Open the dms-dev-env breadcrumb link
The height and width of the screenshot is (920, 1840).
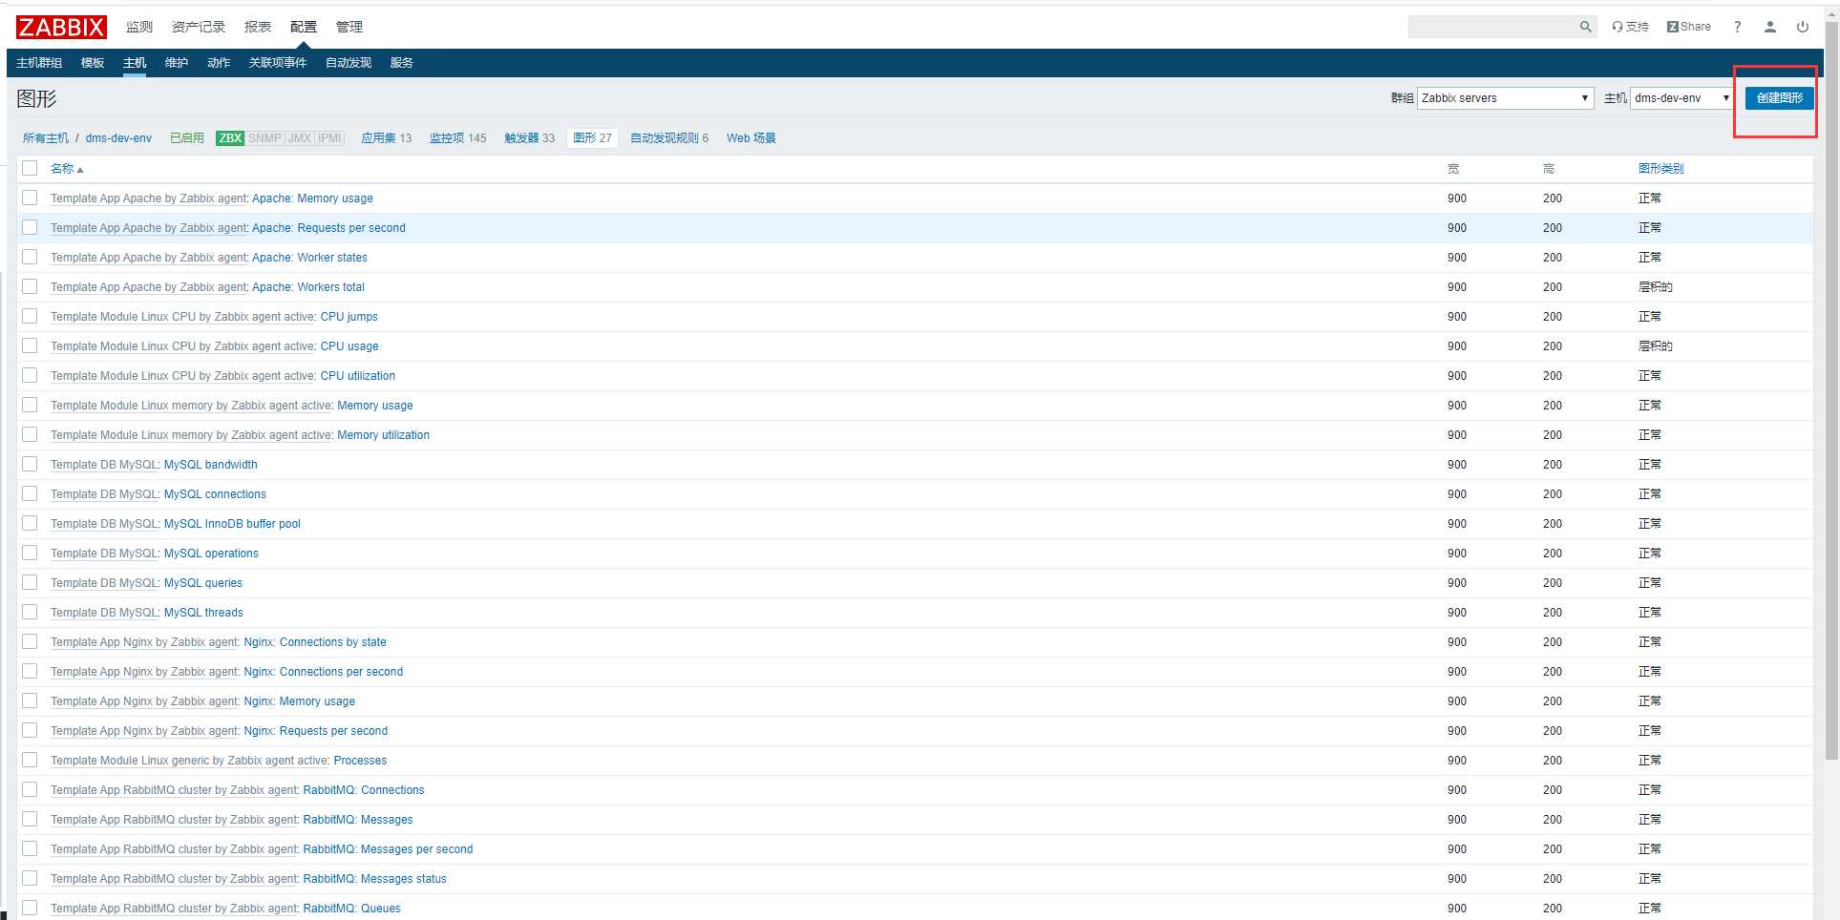point(118,138)
